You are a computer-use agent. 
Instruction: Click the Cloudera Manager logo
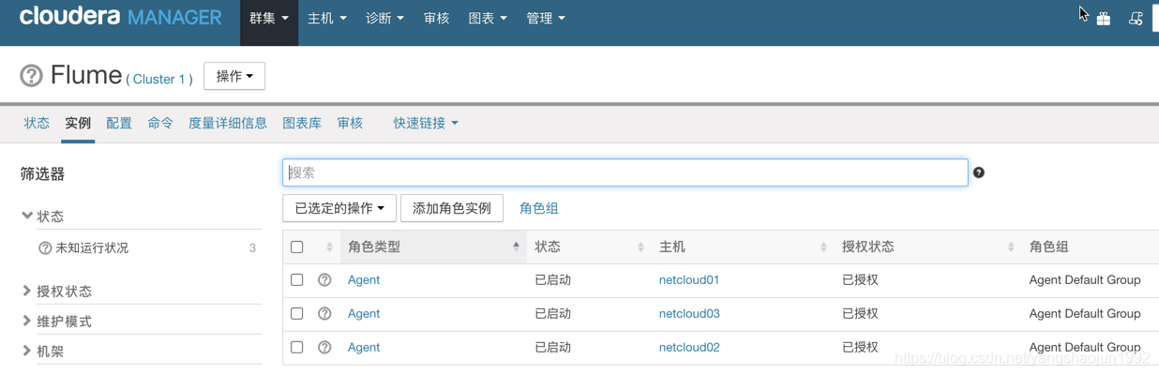[x=120, y=17]
